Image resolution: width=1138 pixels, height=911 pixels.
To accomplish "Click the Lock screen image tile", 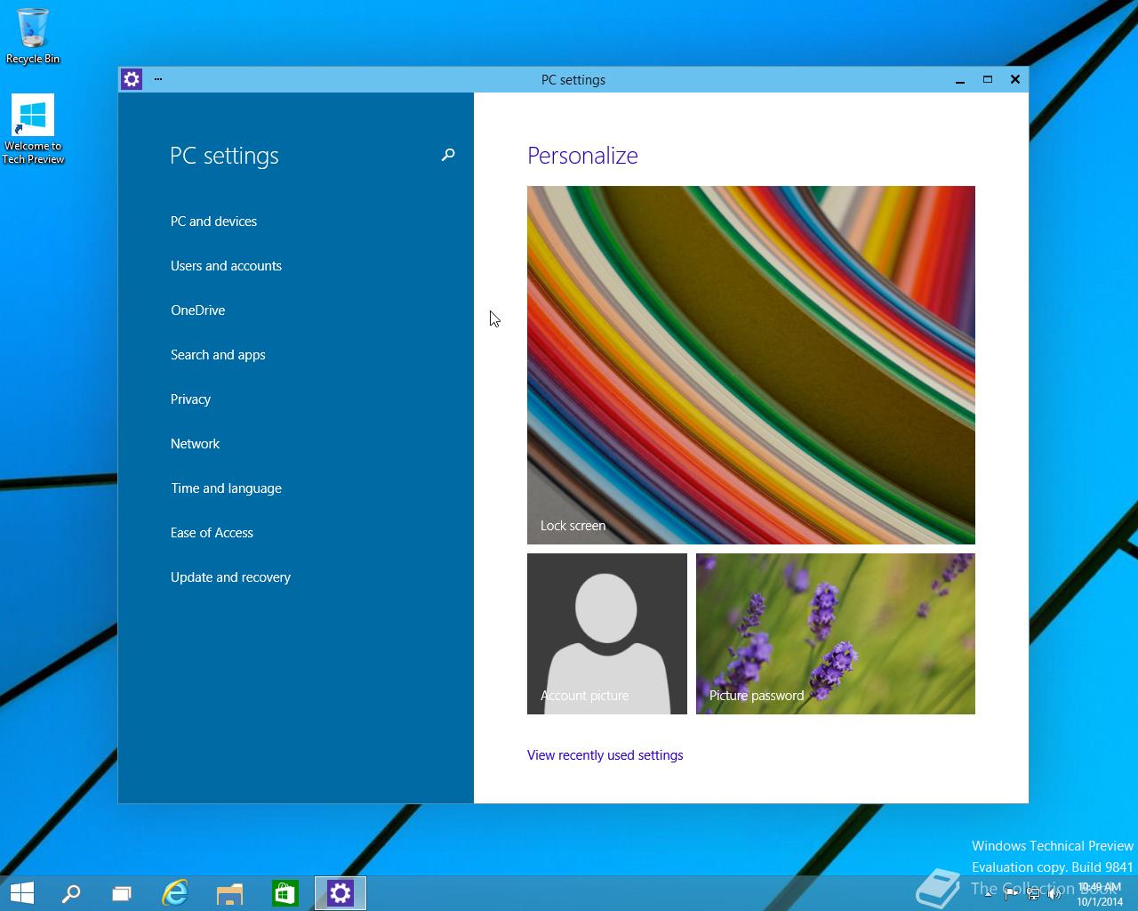I will tap(751, 365).
